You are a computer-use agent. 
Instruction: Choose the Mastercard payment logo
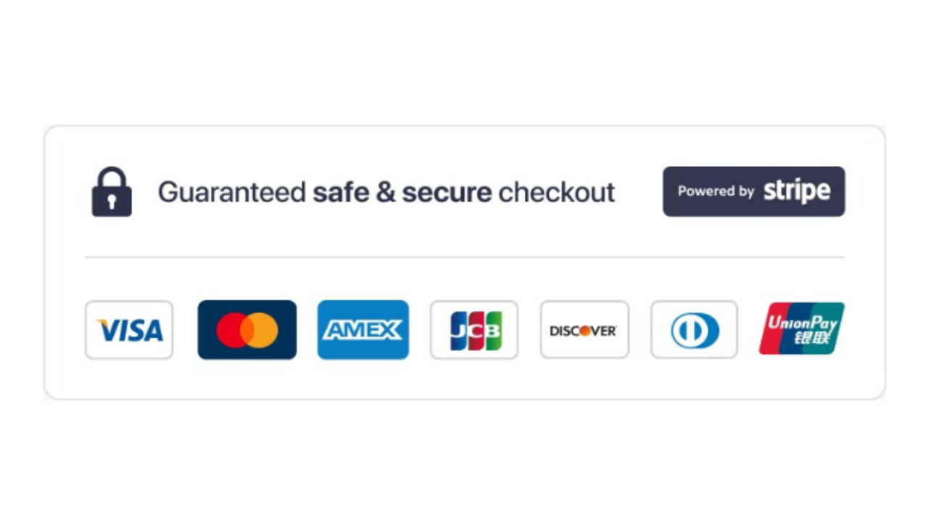[247, 330]
